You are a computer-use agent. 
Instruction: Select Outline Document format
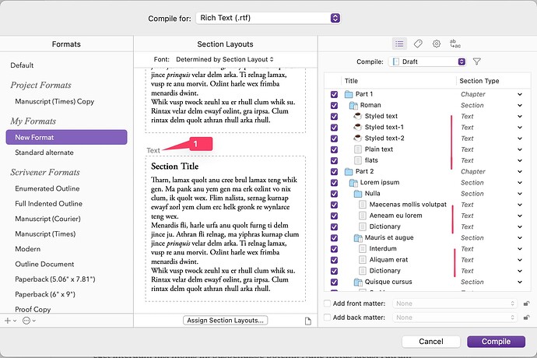coord(44,264)
